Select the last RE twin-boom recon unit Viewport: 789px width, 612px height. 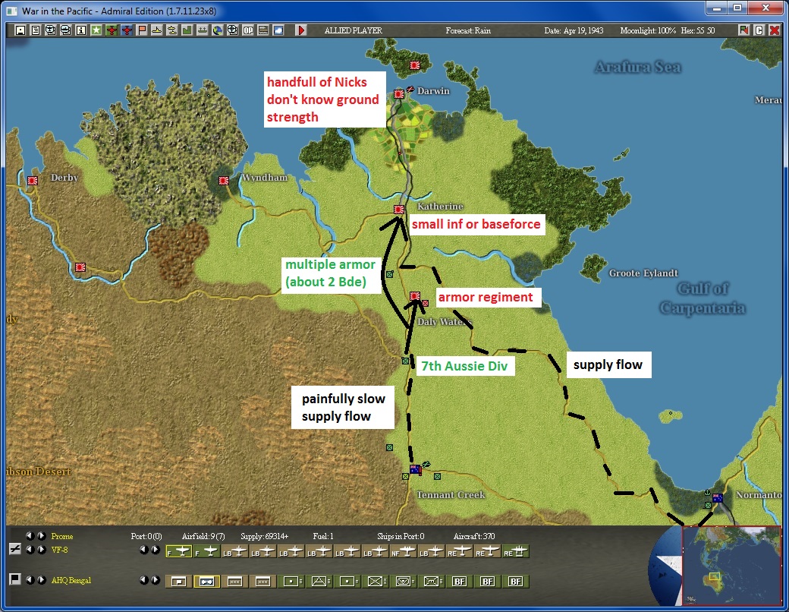[x=515, y=552]
